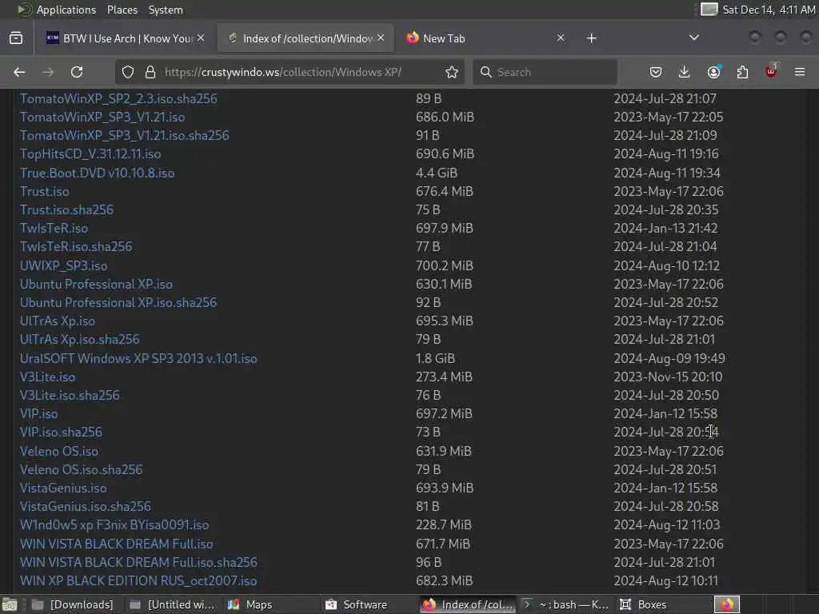
Task: Open the extensions puzzle icon
Action: click(742, 72)
